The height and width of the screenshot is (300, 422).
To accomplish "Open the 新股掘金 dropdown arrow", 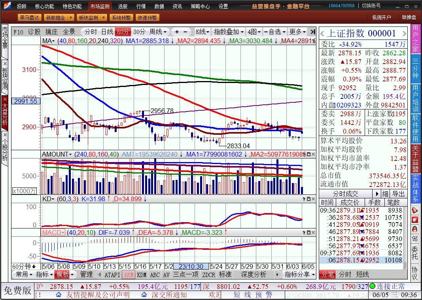I will [71, 18].
